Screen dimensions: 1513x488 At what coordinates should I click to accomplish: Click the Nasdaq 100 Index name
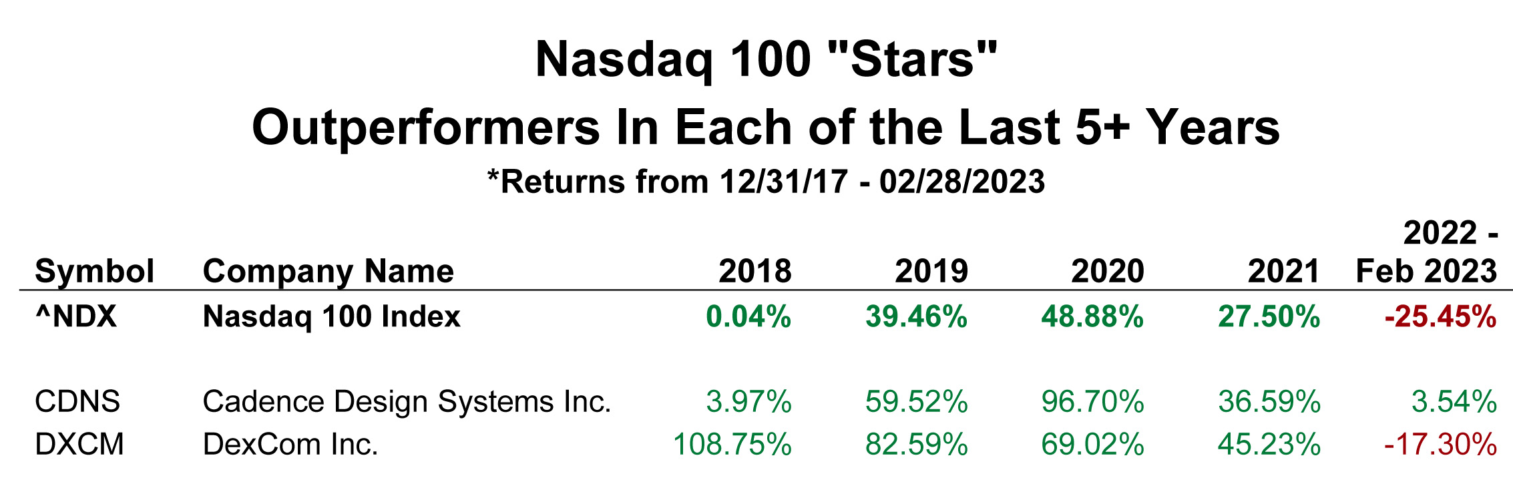tap(331, 316)
